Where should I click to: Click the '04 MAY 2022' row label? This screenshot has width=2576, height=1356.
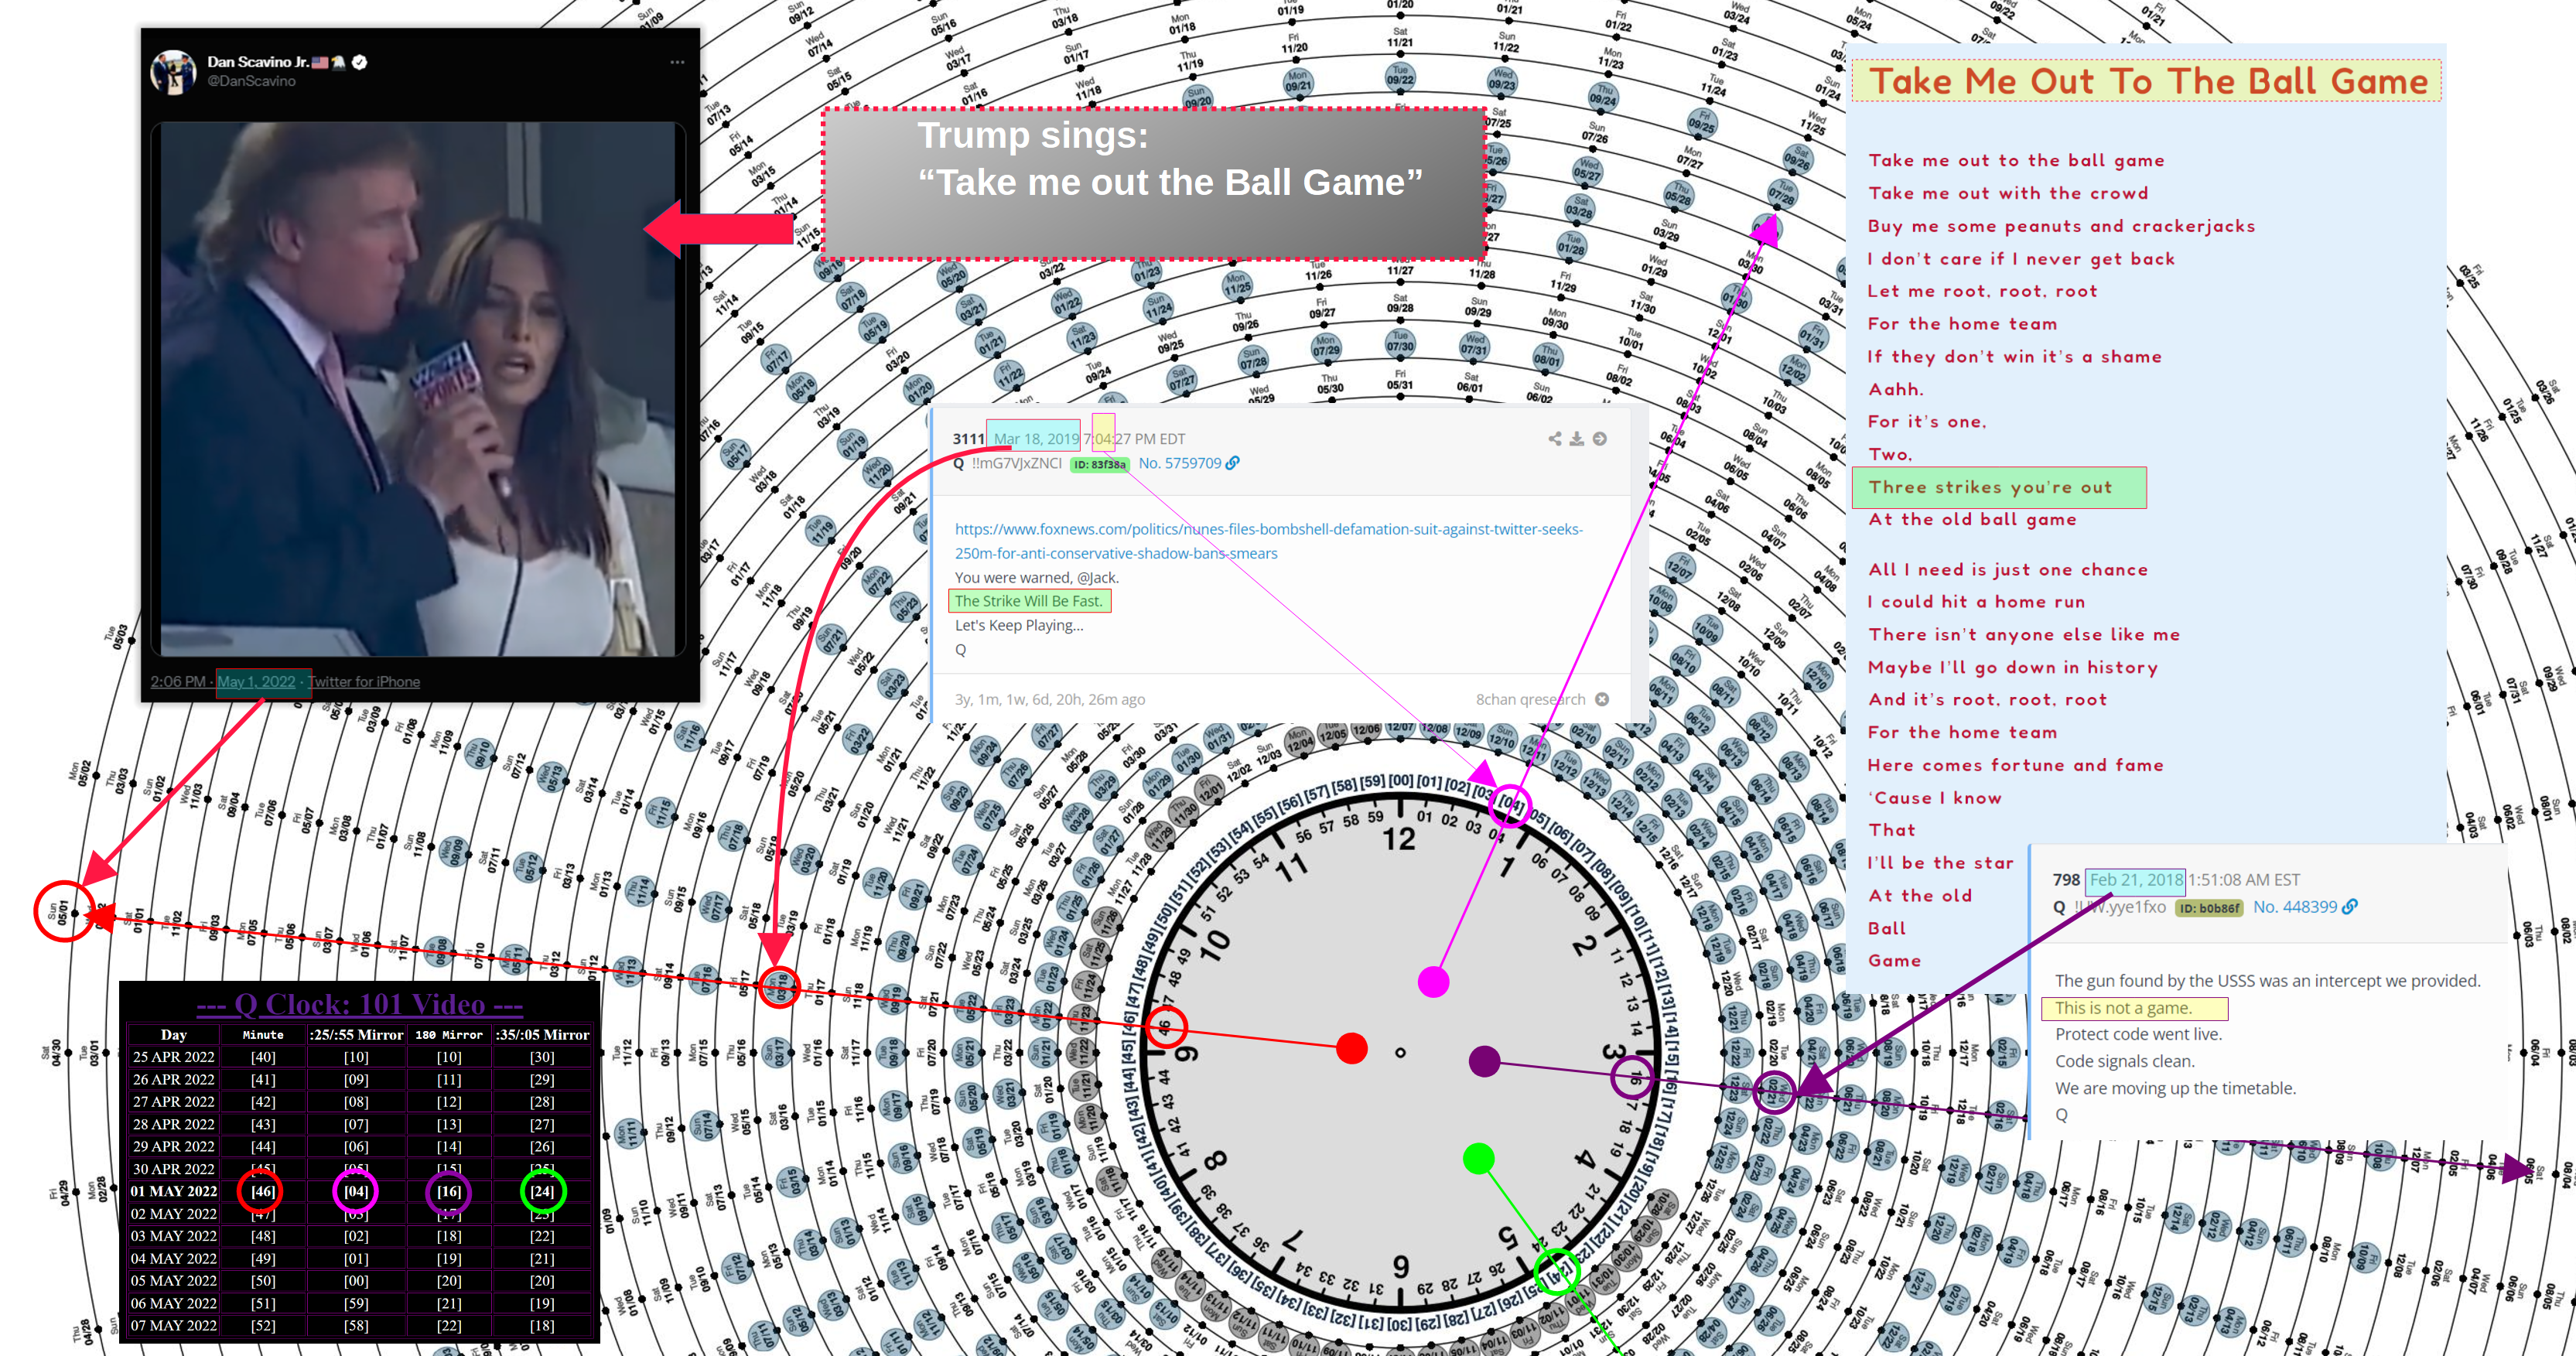[x=174, y=1258]
